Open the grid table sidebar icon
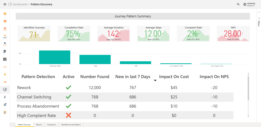 (x=5, y=59)
